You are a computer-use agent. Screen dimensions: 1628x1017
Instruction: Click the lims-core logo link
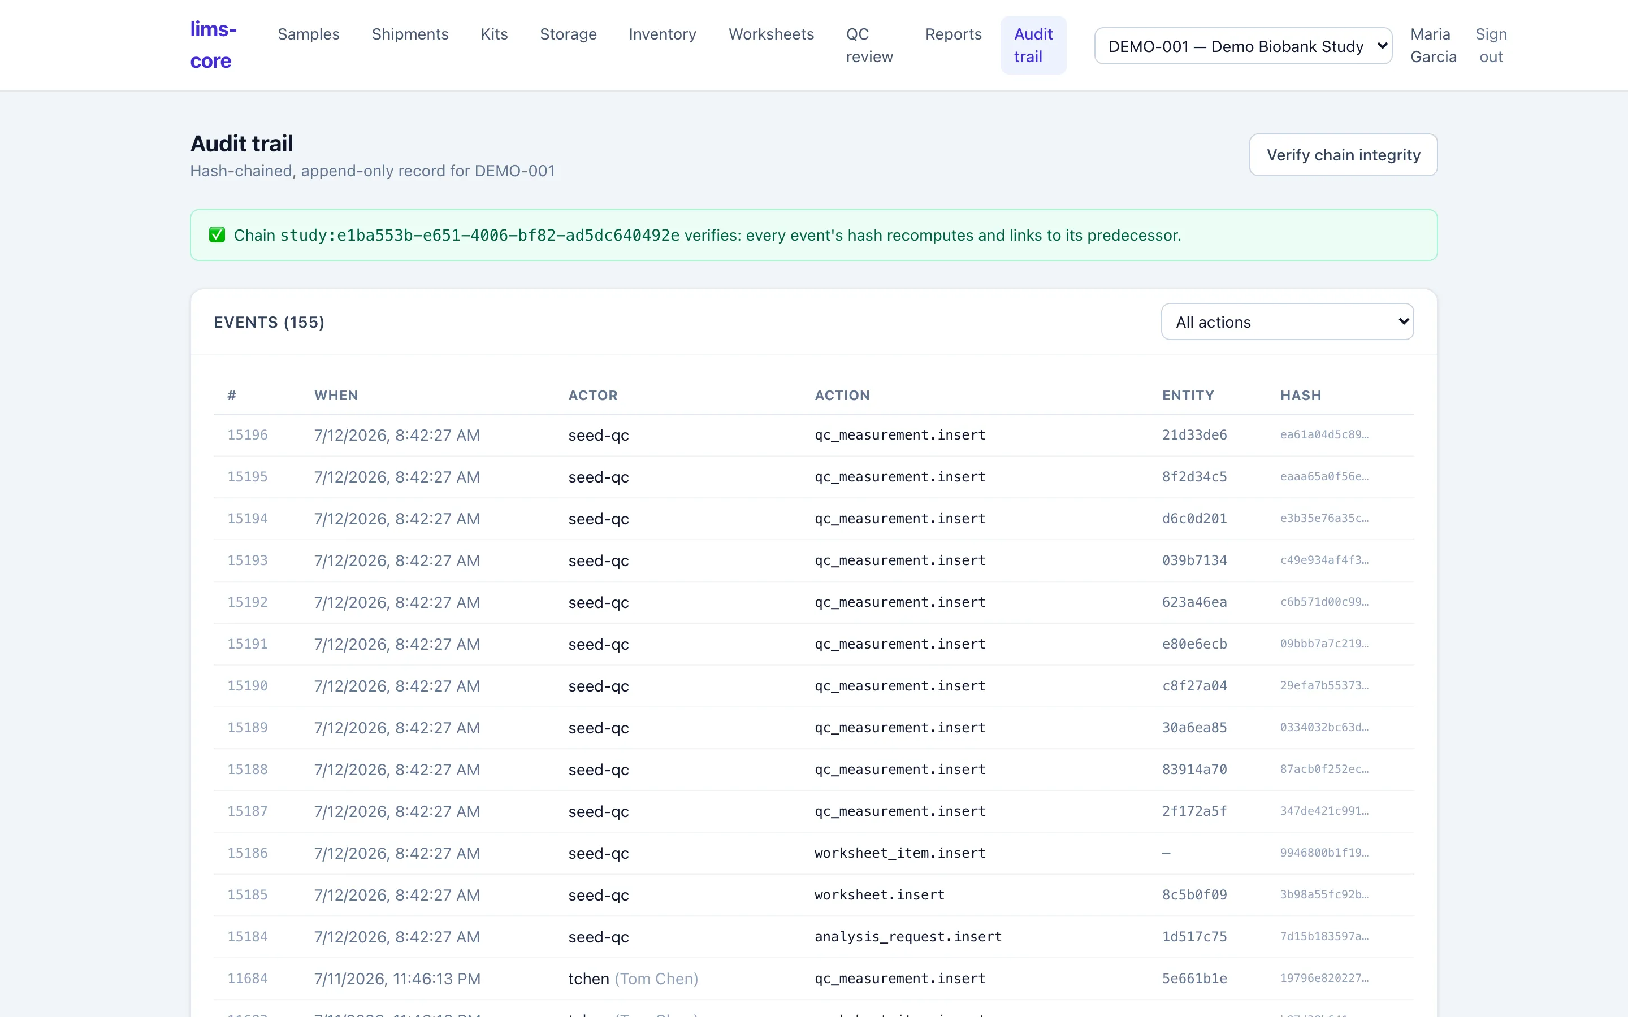pos(213,45)
